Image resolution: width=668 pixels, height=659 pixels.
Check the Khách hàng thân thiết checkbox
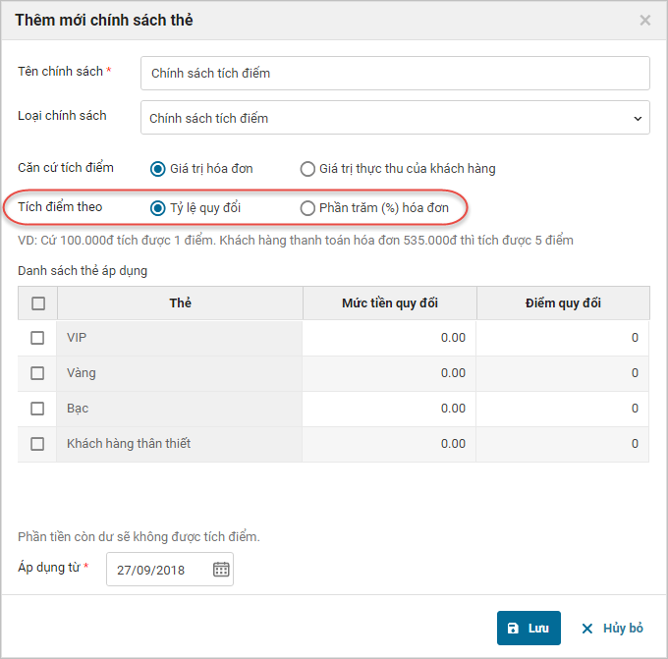click(37, 444)
